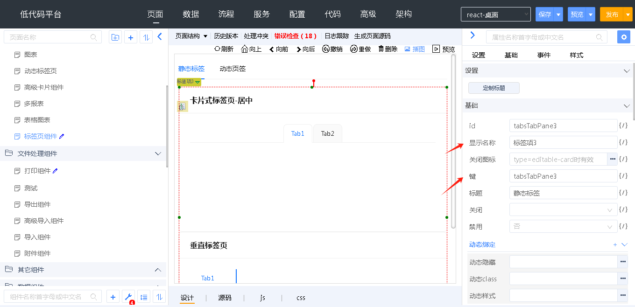Open the 样式 properties tab
The image size is (635, 307).
577,55
